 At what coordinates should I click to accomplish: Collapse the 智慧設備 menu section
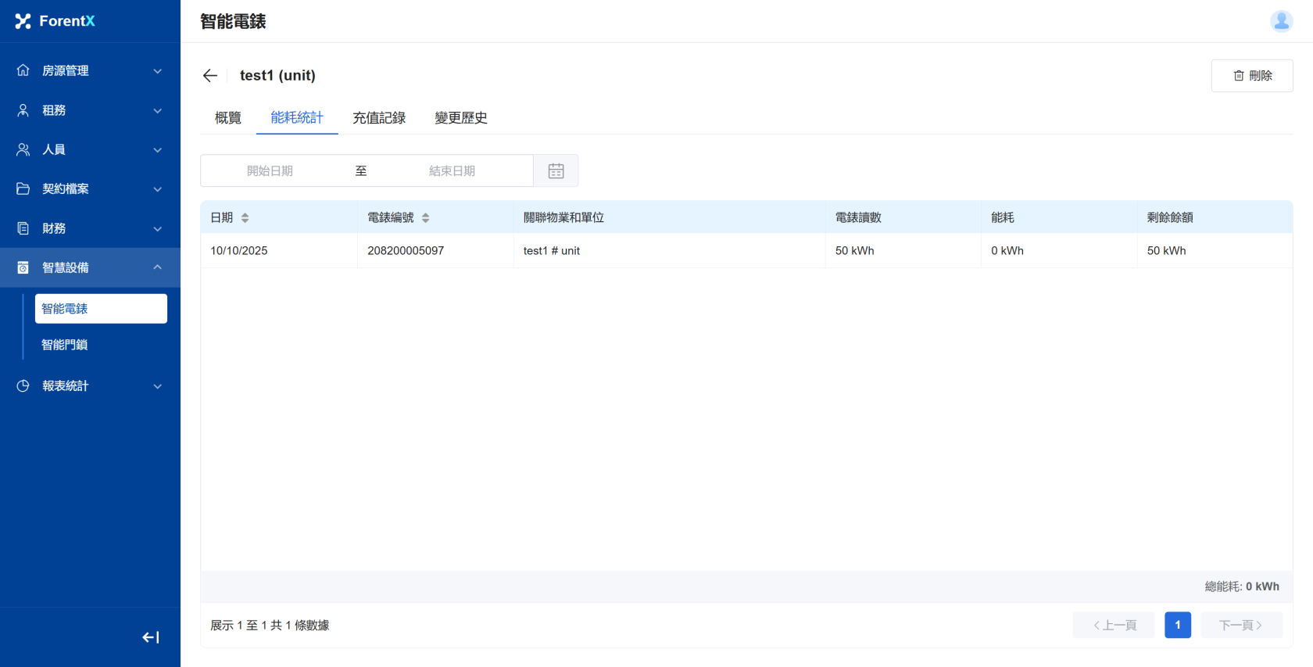[x=90, y=267]
